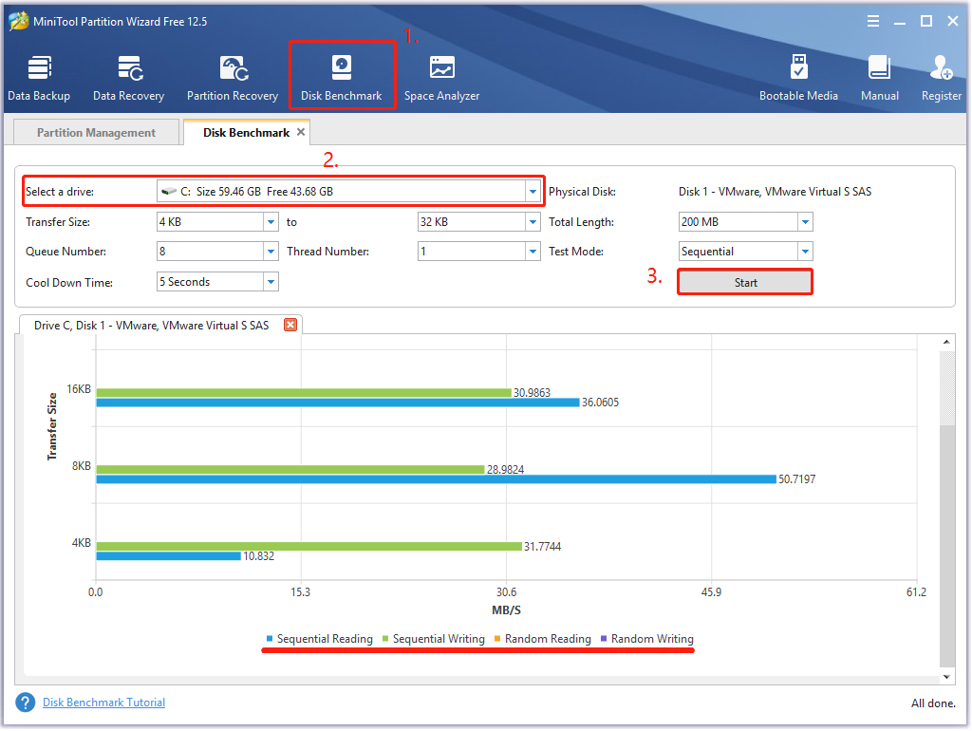Click the help question mark icon
The height and width of the screenshot is (731, 972).
click(x=26, y=703)
